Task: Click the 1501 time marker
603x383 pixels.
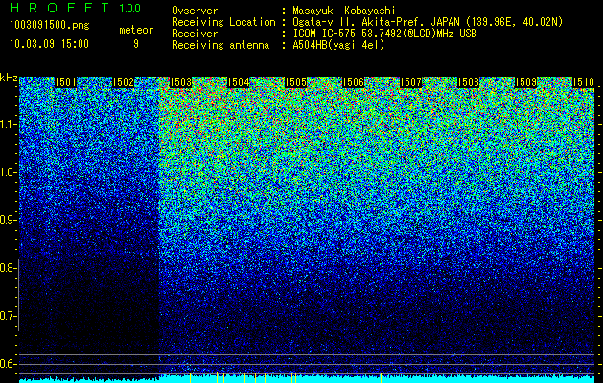Action: (66, 82)
